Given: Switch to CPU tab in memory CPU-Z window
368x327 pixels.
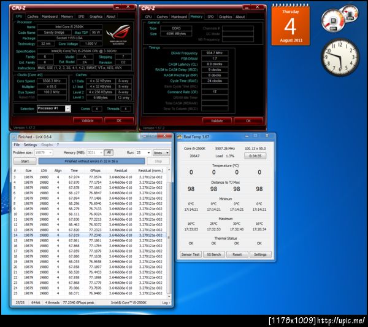Looking at the screenshot, I should (x=148, y=17).
